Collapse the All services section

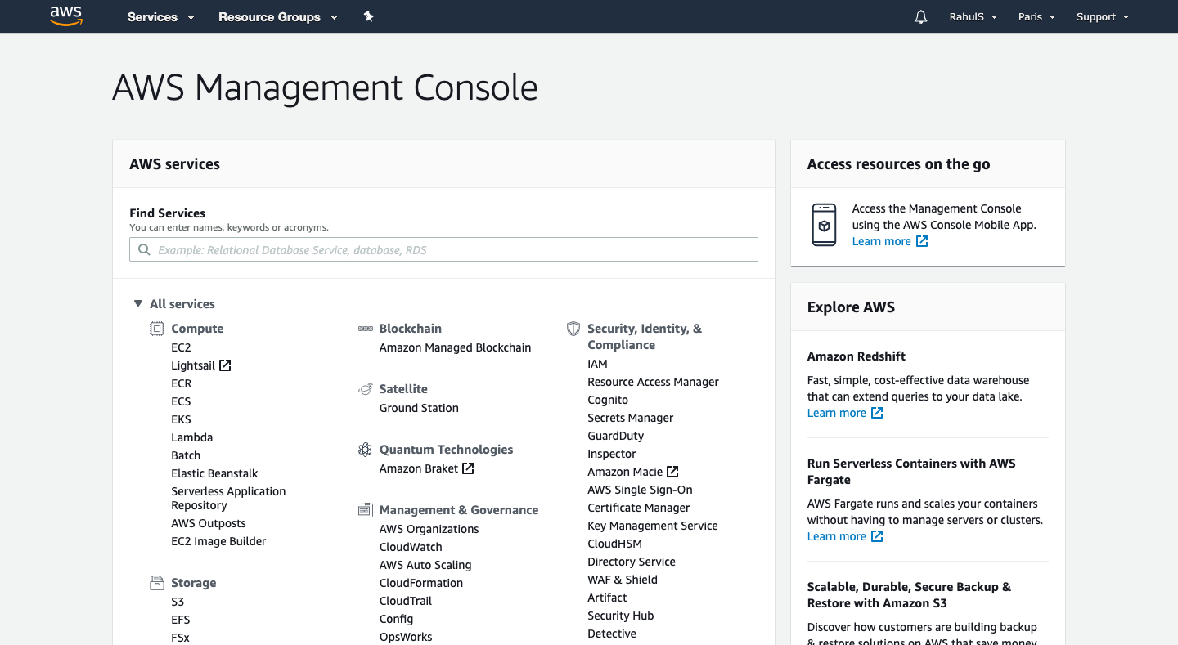click(x=137, y=302)
